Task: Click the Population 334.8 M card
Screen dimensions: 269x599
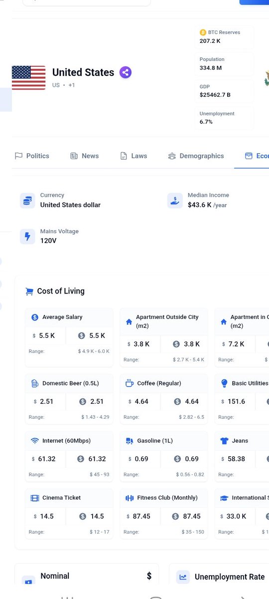Action: click(224, 63)
